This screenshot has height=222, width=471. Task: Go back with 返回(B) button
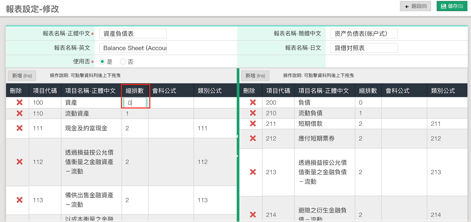tap(416, 6)
